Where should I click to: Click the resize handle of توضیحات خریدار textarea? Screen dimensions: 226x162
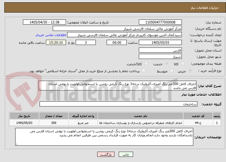[x=17, y=144]
